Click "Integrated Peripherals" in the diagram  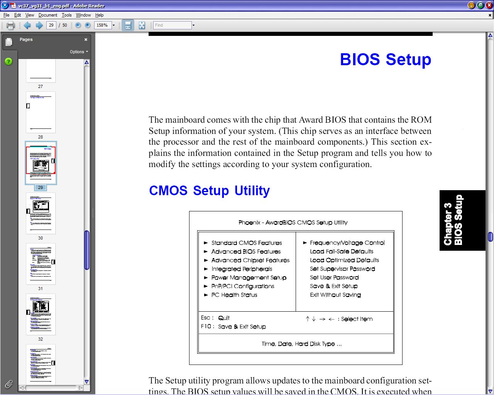click(x=242, y=269)
